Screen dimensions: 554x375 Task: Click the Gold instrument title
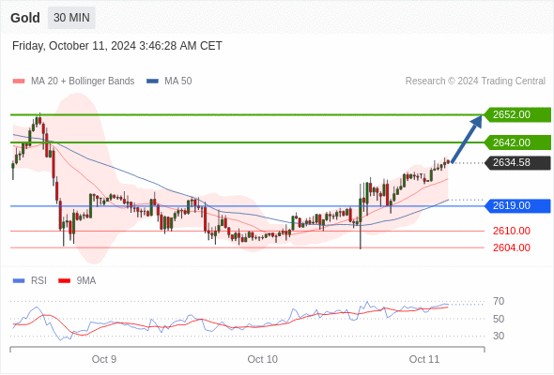tap(25, 18)
